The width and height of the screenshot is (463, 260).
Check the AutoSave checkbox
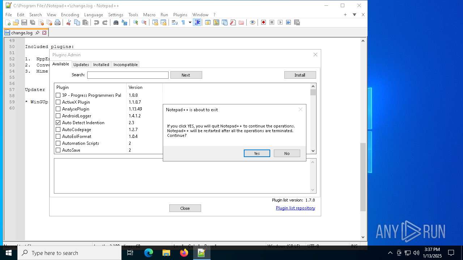[58, 150]
